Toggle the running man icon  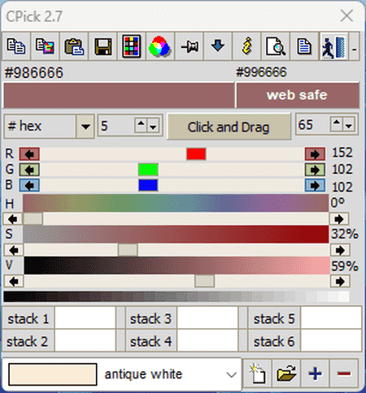click(333, 46)
